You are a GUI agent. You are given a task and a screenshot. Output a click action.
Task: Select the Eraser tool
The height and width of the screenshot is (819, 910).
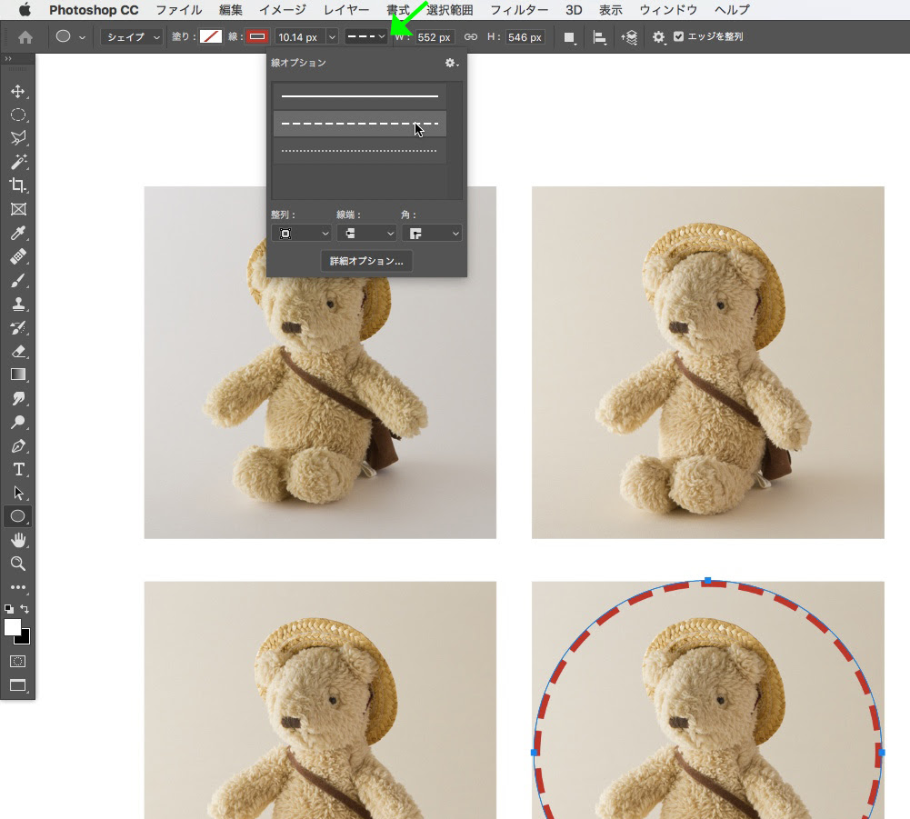[18, 351]
